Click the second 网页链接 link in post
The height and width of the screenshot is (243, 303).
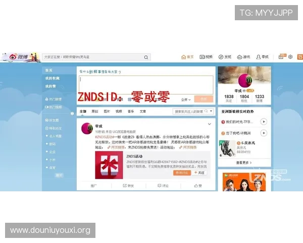click(x=188, y=147)
